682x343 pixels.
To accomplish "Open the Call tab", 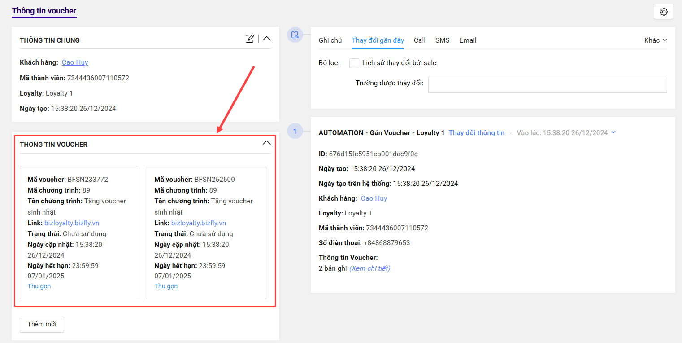I will [420, 40].
